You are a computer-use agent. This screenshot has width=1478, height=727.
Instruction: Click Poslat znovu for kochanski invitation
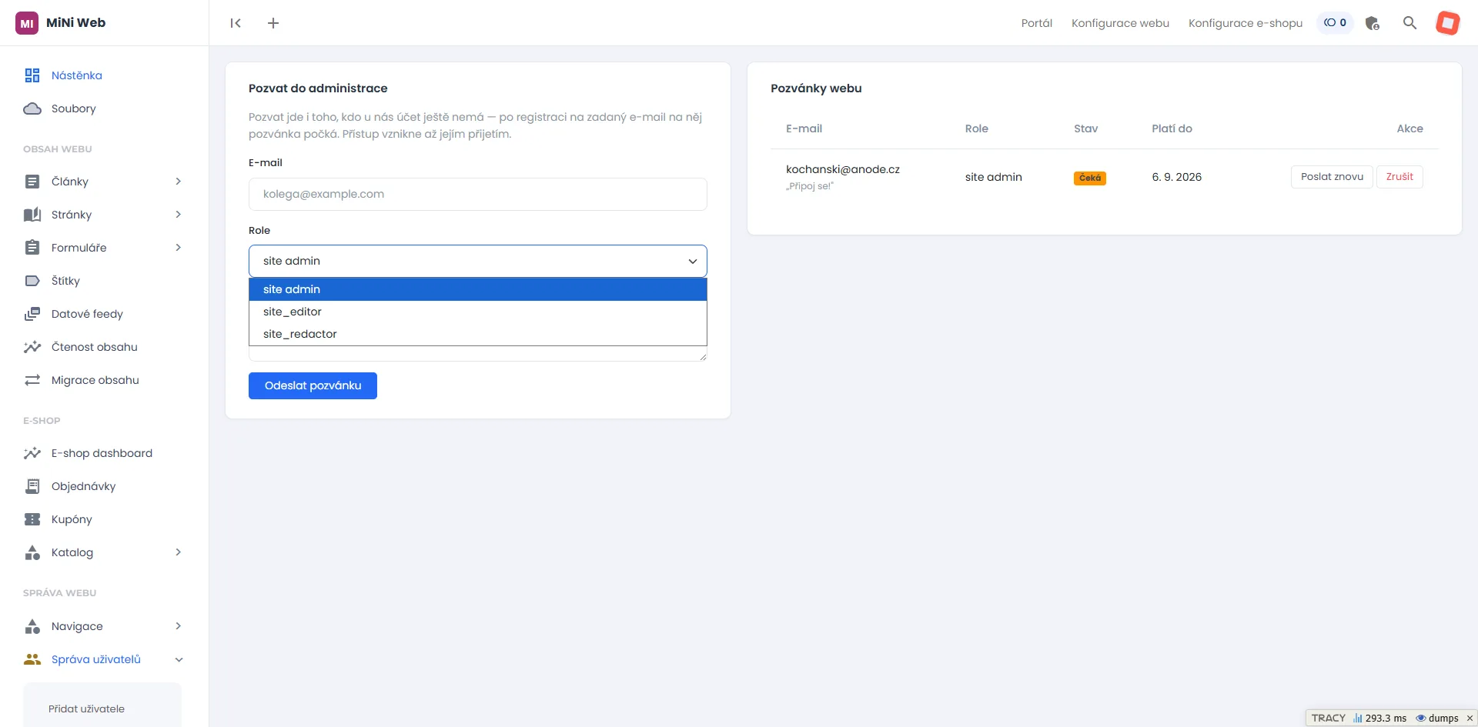[1332, 177]
